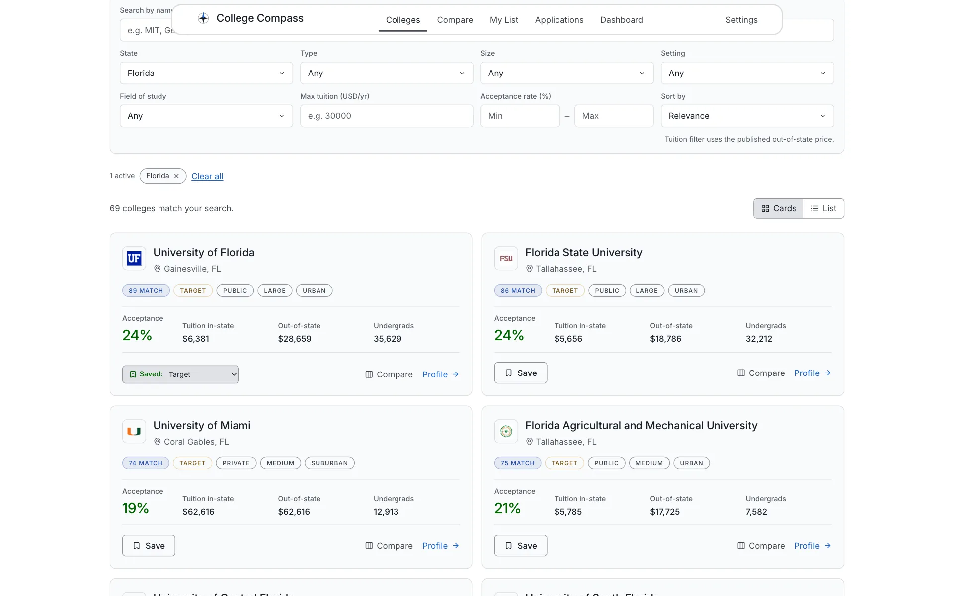Click the 86 MATCH badge

tap(518, 291)
